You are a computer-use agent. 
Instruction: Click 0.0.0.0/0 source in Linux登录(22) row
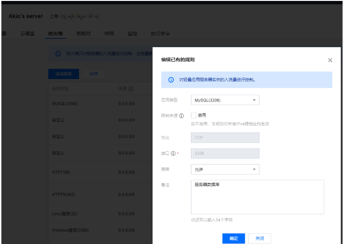tap(127, 213)
